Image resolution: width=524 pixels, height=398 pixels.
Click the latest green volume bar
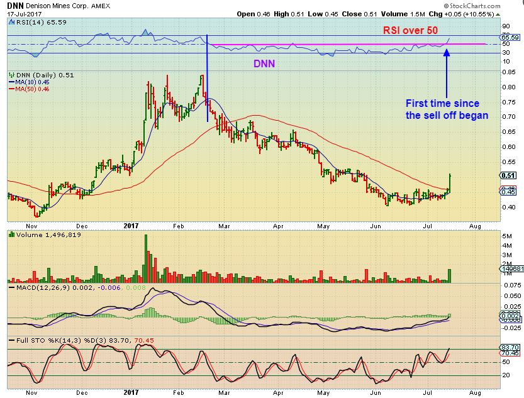[x=450, y=276]
